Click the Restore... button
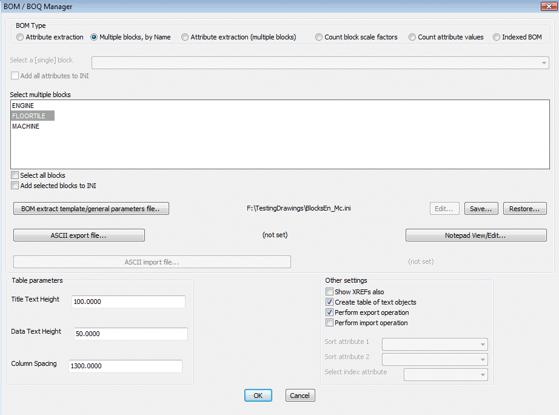The height and width of the screenshot is (415, 559). point(524,209)
